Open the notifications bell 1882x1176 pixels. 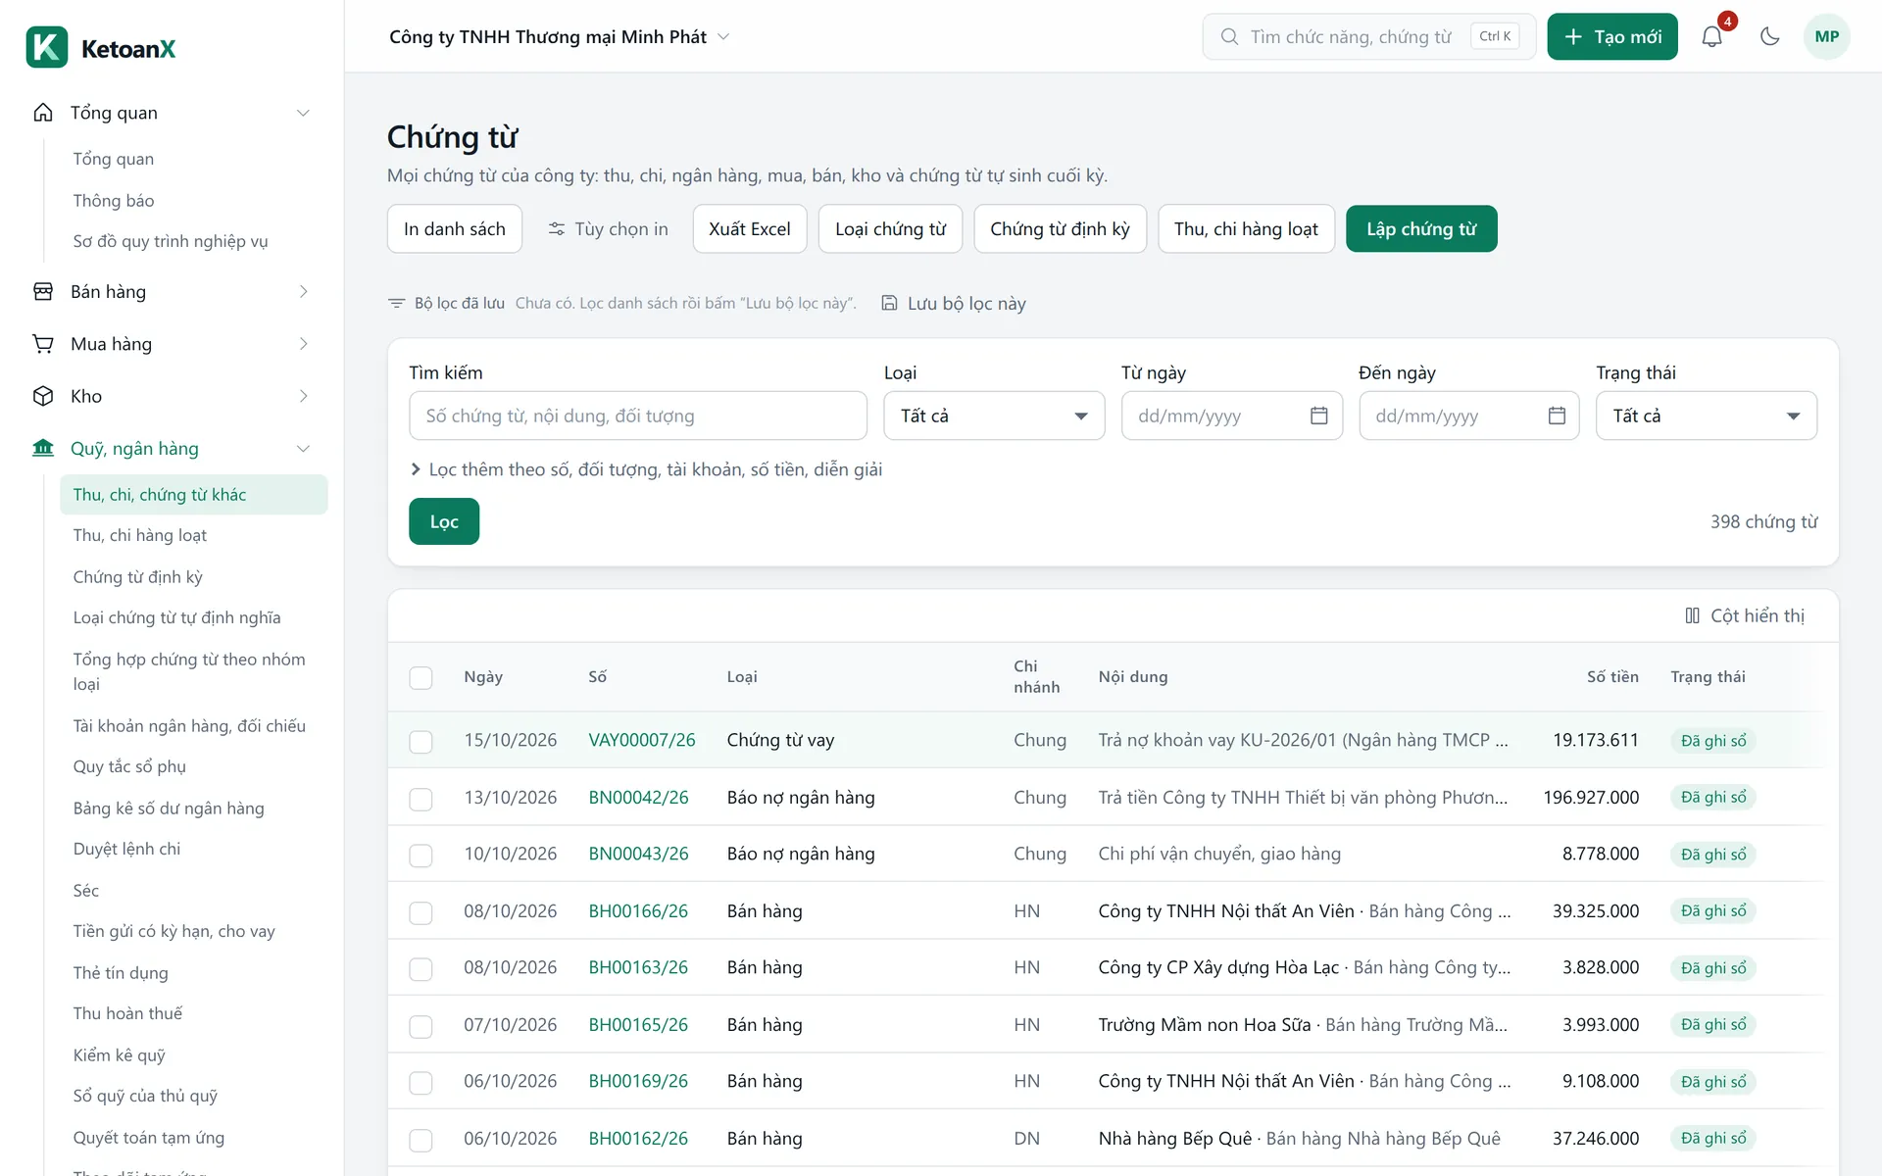click(x=1711, y=37)
